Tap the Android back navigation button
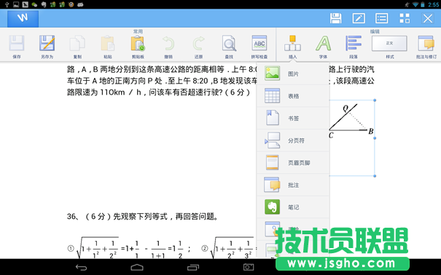The height and width of the screenshot is (275, 441). (x=82, y=267)
